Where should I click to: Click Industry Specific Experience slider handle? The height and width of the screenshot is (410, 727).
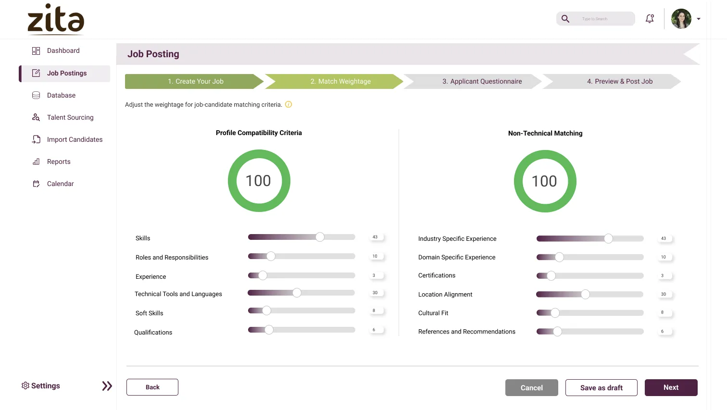point(608,238)
